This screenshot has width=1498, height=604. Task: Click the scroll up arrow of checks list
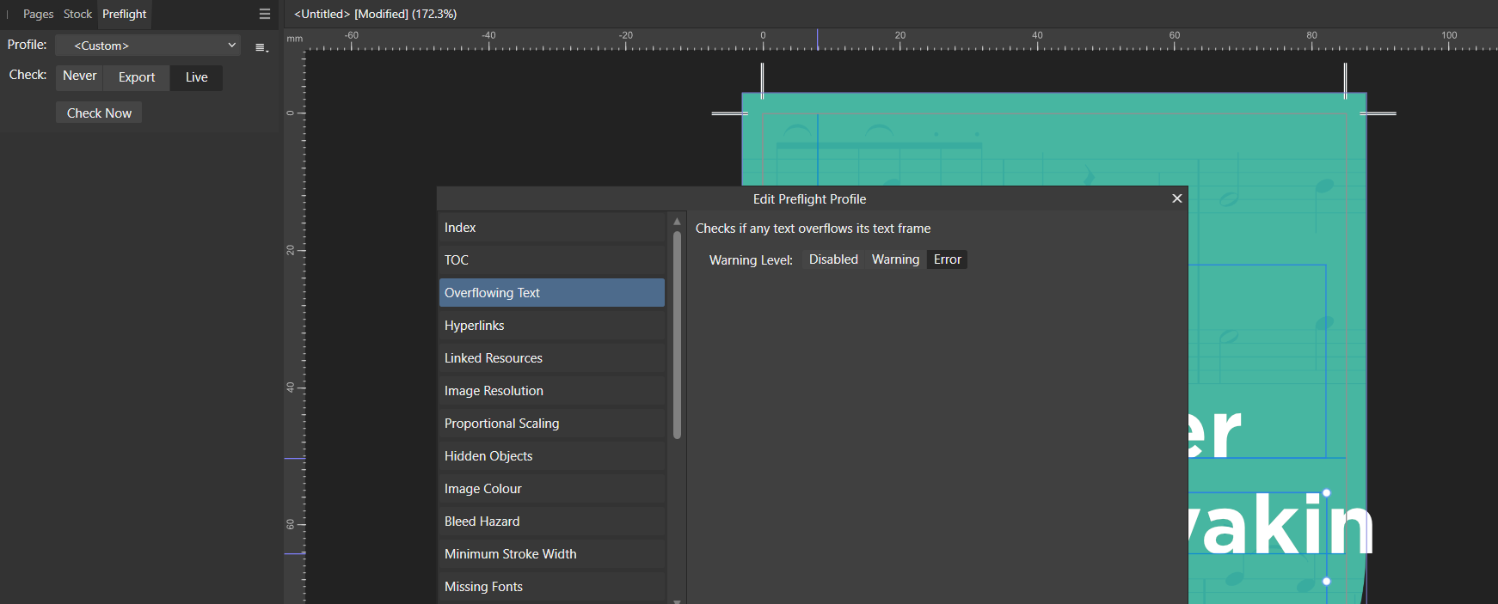coord(677,222)
